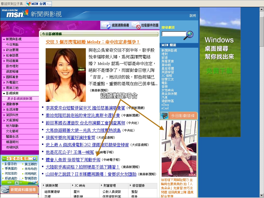Image resolution: width=264 pixels, height=198 pixels.
Task: Open 醫藥生活 in the sidebar menu
Action: [12, 137]
